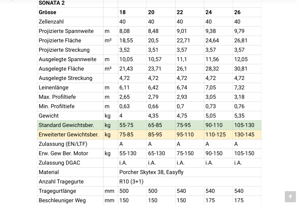The height and width of the screenshot is (205, 297).
Task: Select EN/LTF rating "A" under size 26
Action: (x=236, y=144)
